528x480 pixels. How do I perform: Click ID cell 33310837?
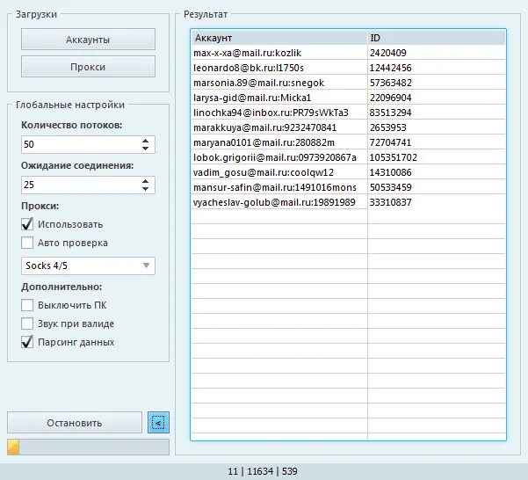[x=437, y=202]
